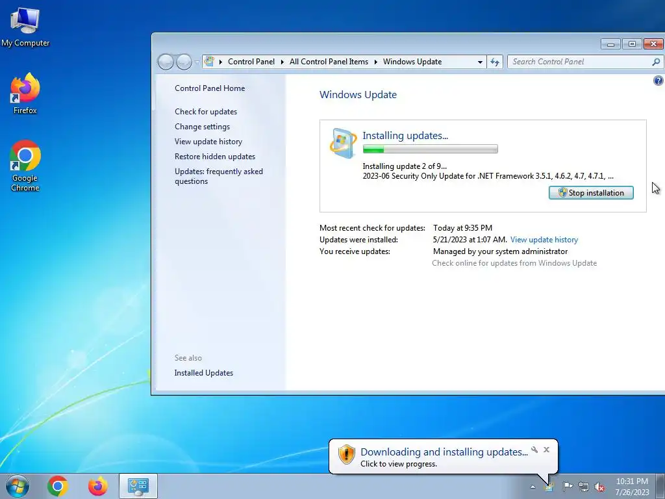Close the update notification balloon
The width and height of the screenshot is (665, 499).
(x=546, y=450)
